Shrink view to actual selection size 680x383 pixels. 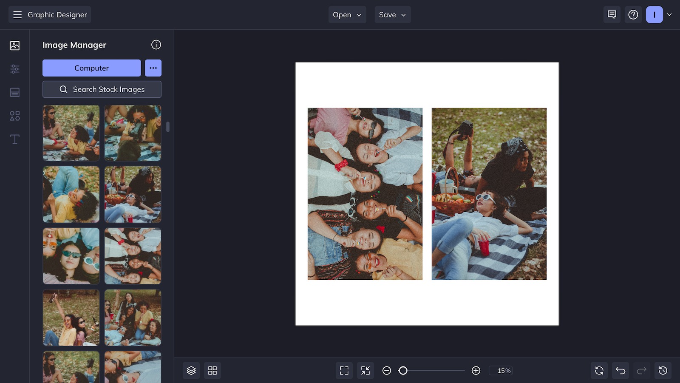[365, 370]
